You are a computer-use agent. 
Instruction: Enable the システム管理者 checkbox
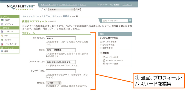pos(101,42)
